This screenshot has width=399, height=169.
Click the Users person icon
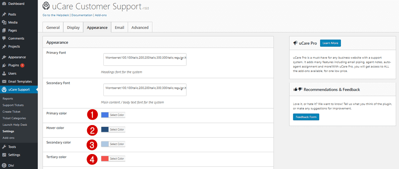point(4,73)
